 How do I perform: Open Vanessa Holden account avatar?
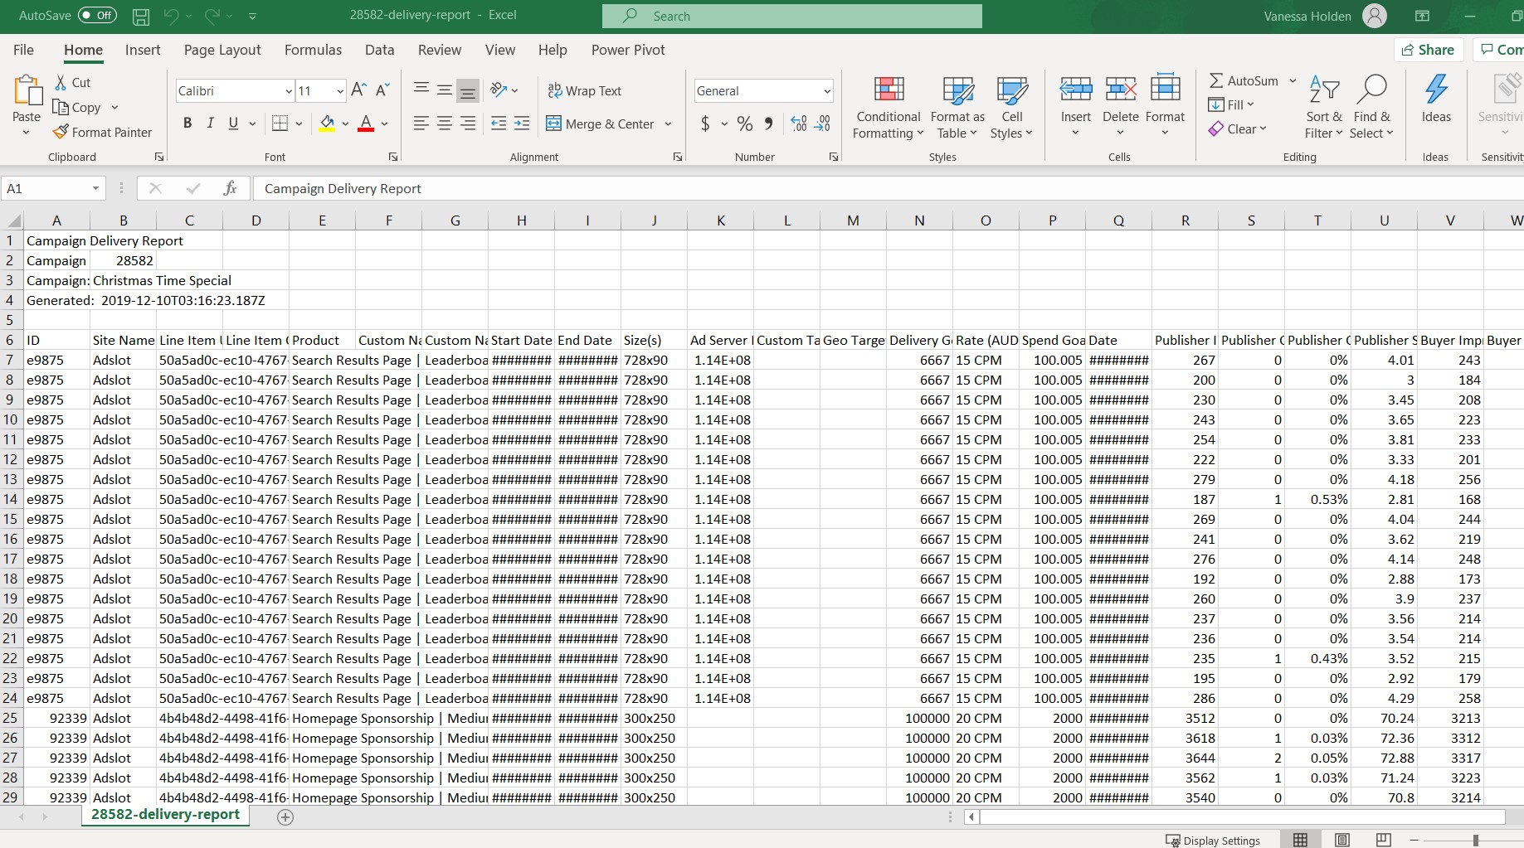[x=1375, y=16]
